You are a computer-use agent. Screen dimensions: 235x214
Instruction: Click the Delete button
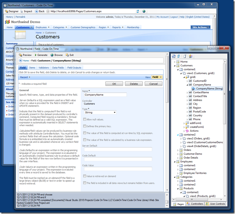tap(134, 84)
